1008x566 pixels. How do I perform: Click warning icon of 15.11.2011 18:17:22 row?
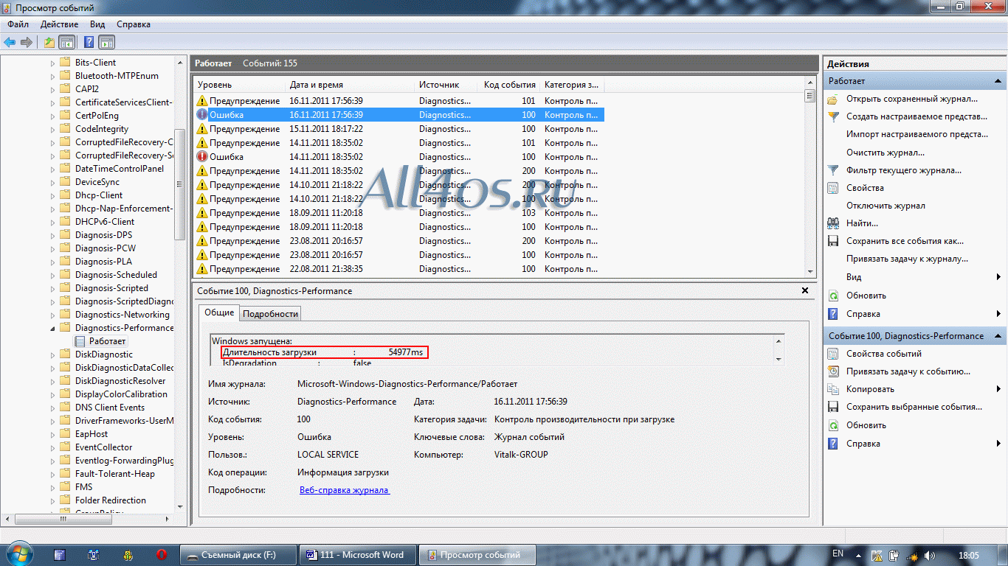coord(202,129)
